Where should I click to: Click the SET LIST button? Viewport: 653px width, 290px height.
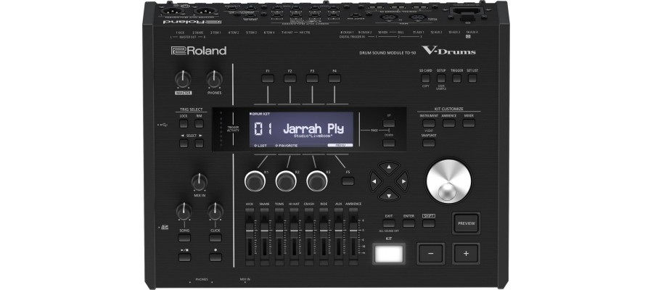click(472, 78)
